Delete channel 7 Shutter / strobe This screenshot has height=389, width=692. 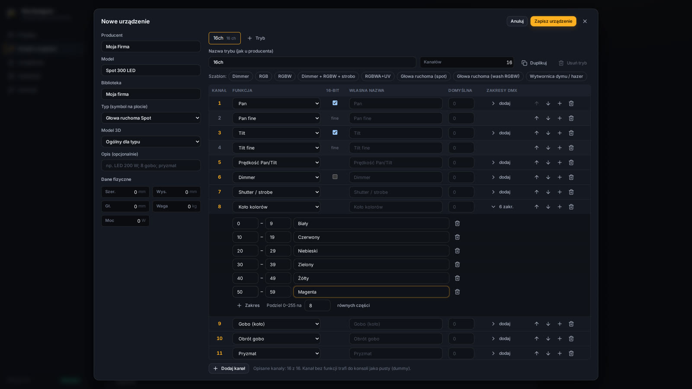tap(571, 192)
